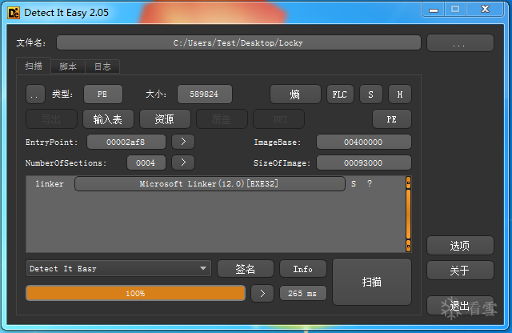
Task: Click the PE type button next to 类型
Action: click(x=103, y=94)
